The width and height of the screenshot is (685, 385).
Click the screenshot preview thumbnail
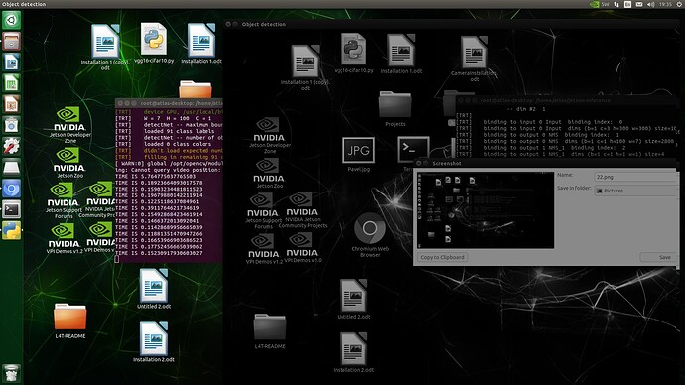pos(485,210)
